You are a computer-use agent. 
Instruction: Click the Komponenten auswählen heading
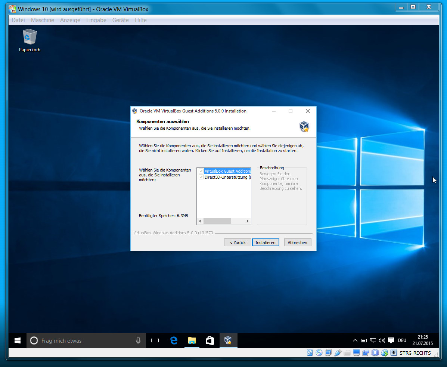point(162,121)
